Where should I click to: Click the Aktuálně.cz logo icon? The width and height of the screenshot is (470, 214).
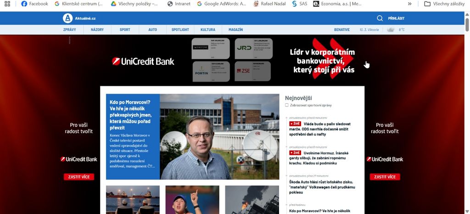(x=68, y=18)
